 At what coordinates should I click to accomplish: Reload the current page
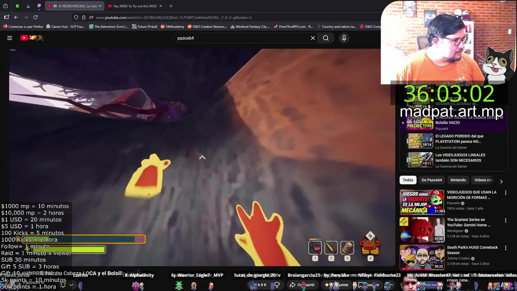click(x=36, y=17)
